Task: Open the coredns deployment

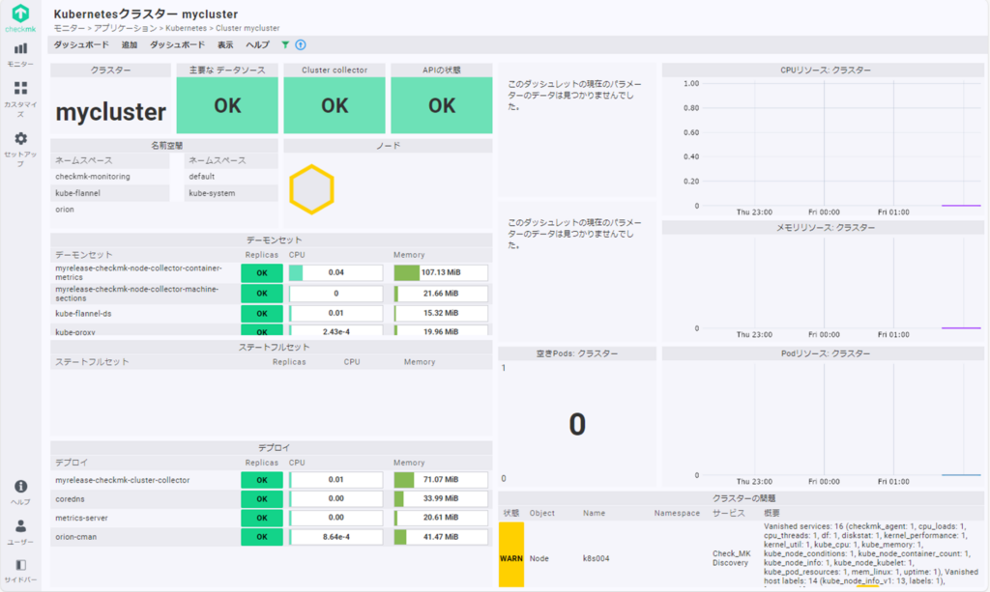Action: click(70, 498)
